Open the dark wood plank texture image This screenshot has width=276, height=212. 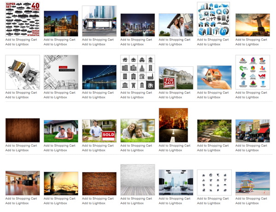[22, 131]
